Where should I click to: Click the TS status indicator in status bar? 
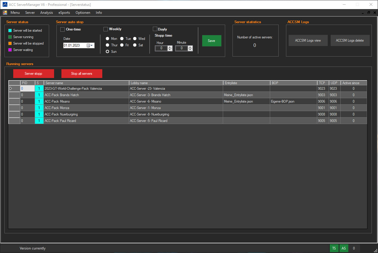[334, 248]
